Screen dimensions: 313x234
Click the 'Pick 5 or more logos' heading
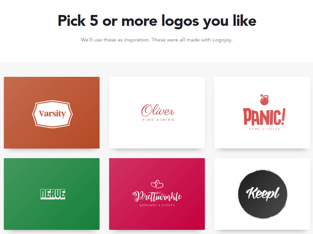(x=157, y=21)
